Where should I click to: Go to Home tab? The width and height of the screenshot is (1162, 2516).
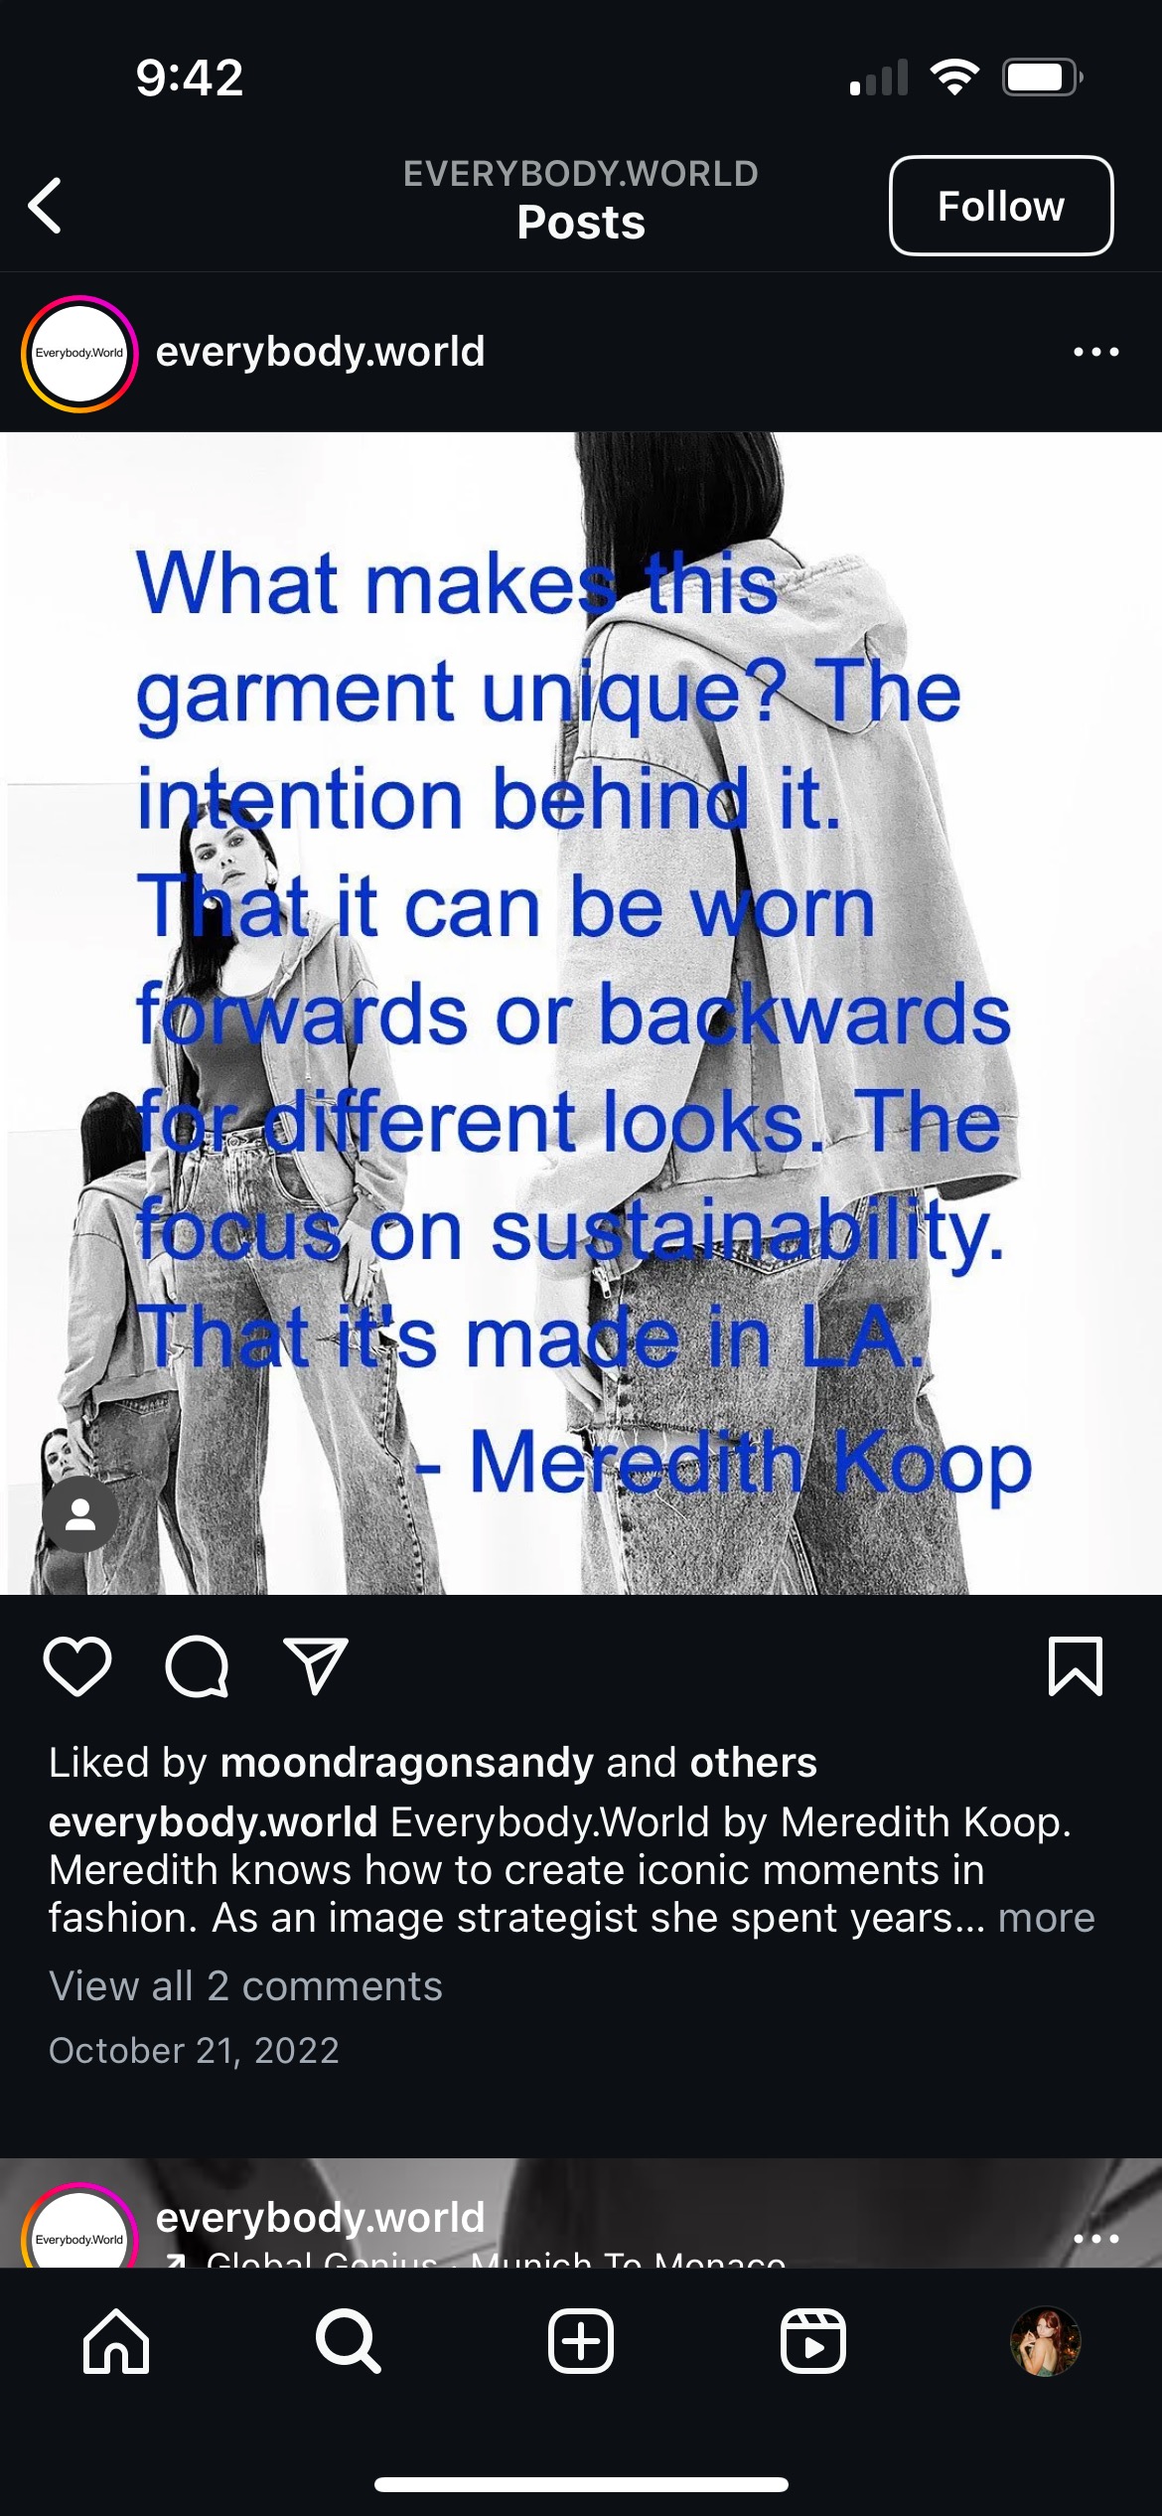pos(116,2341)
